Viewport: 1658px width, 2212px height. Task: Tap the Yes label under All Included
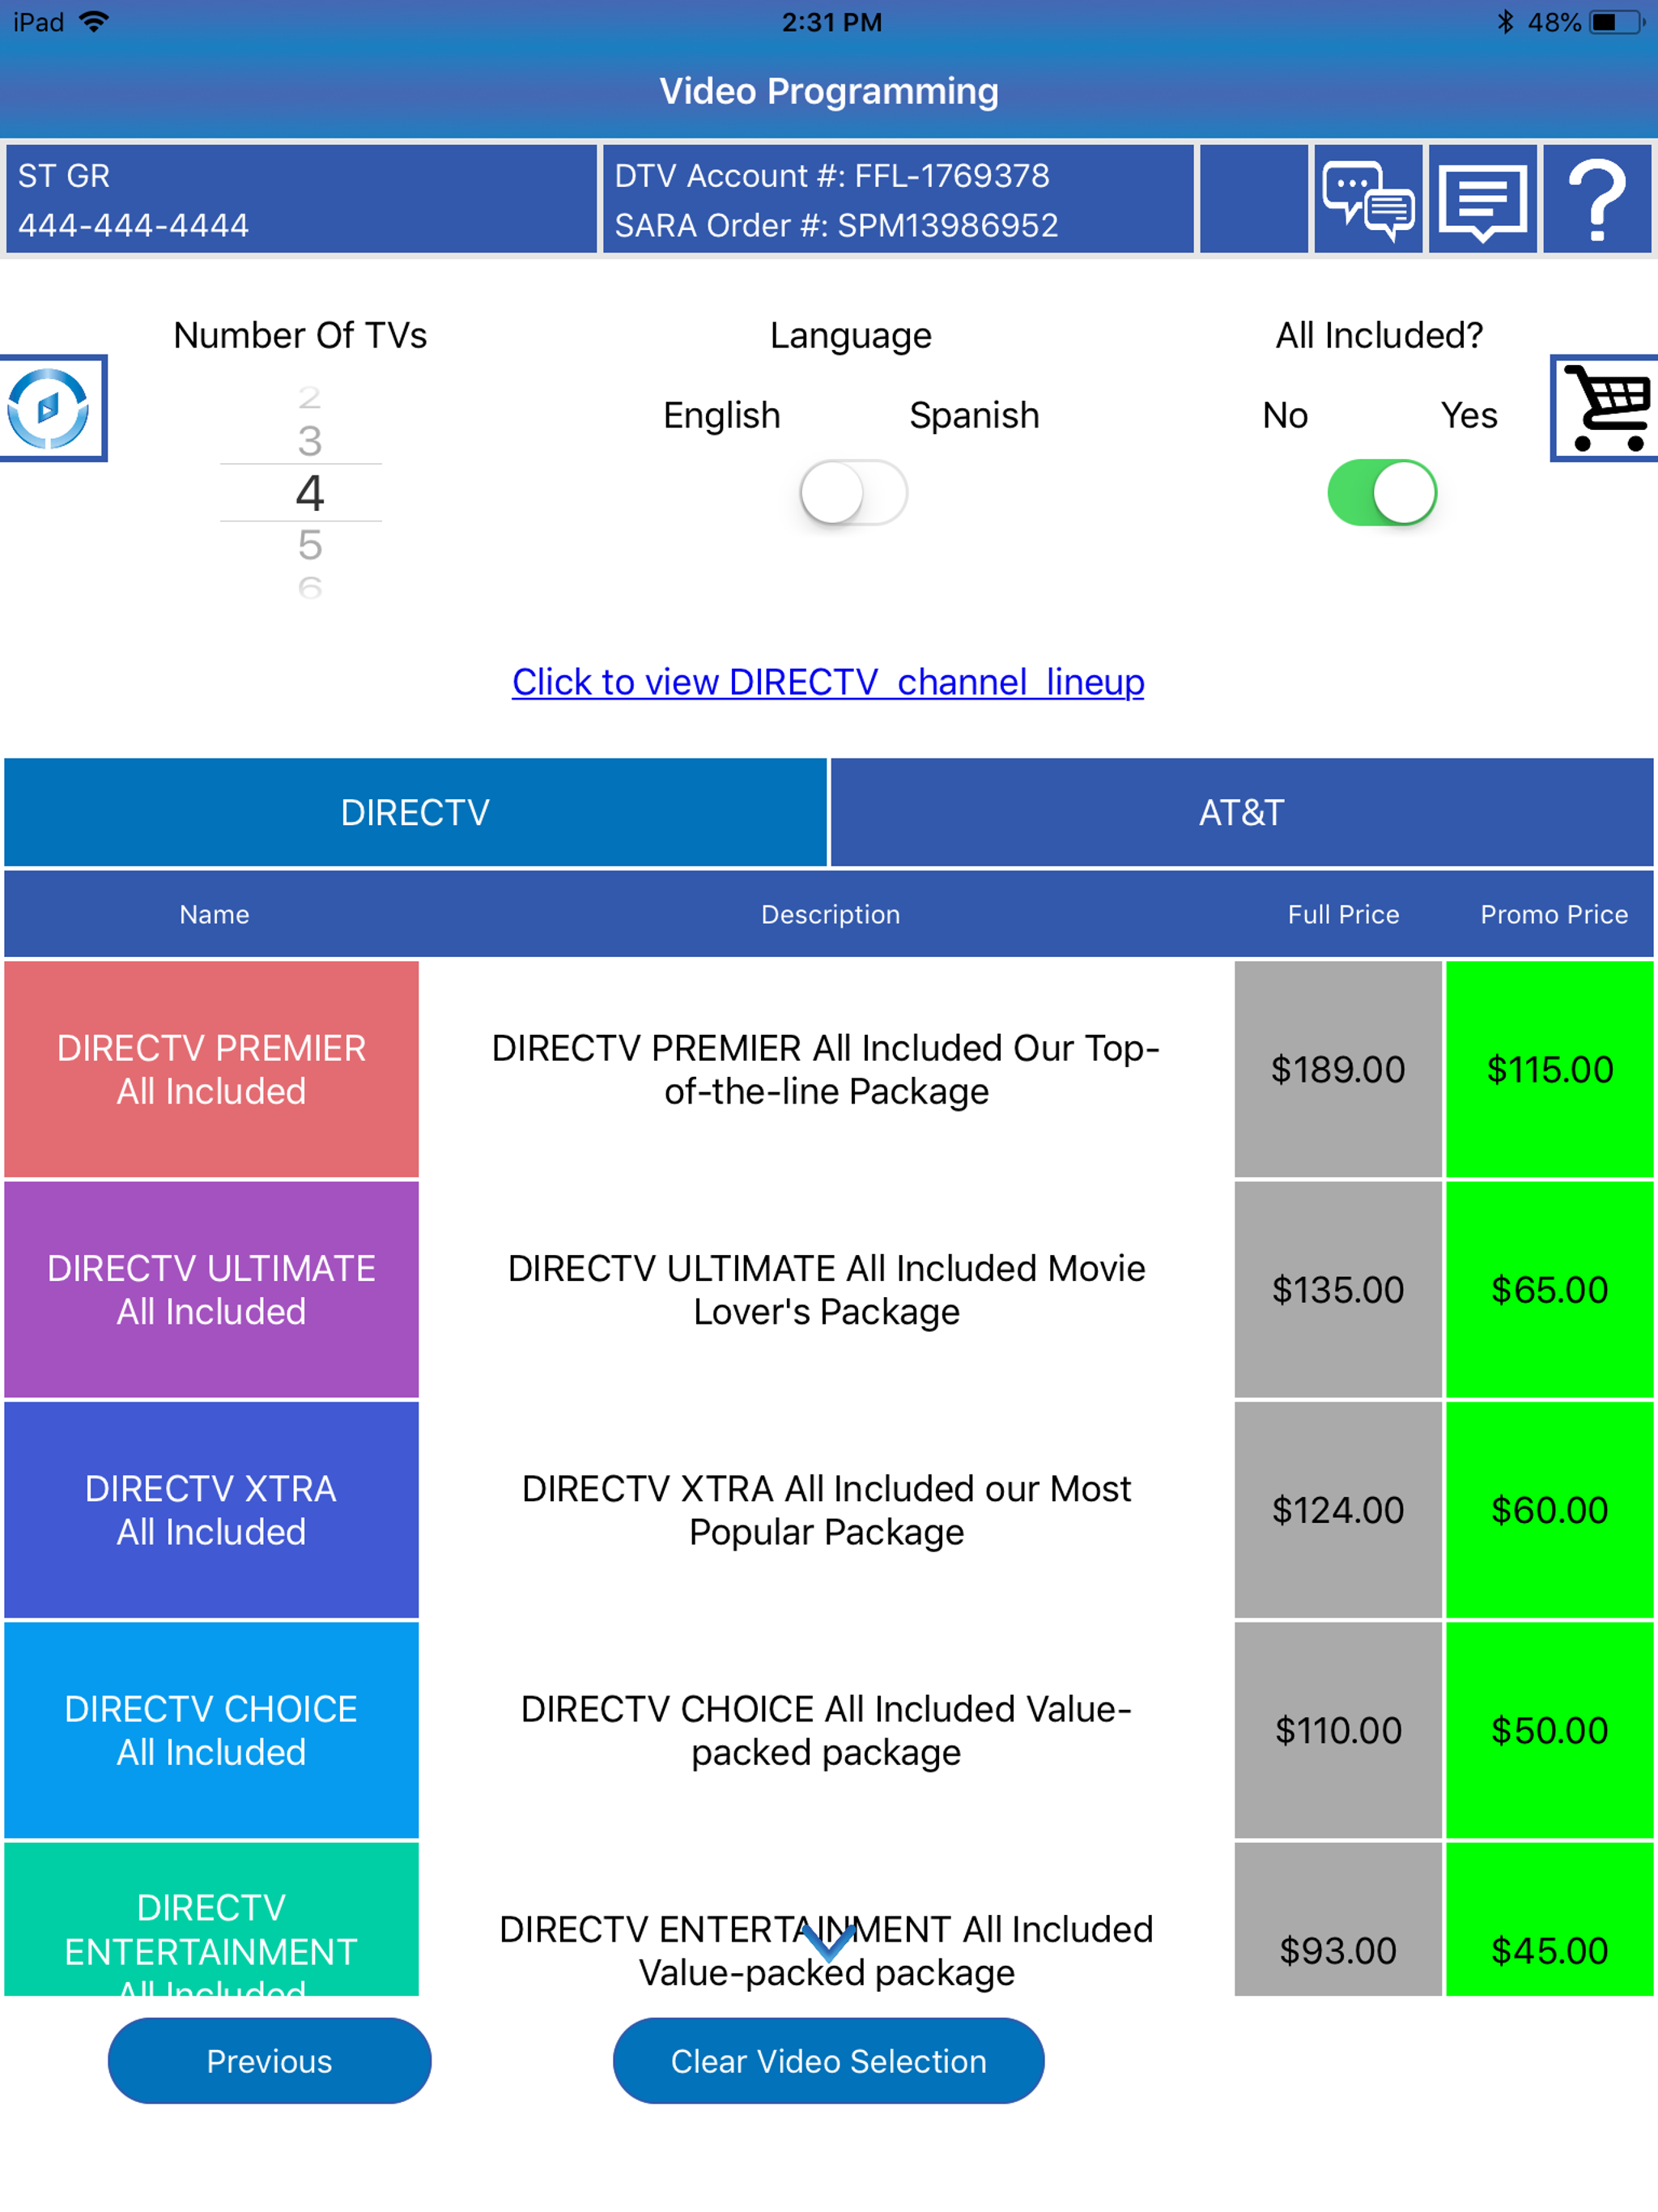point(1469,415)
